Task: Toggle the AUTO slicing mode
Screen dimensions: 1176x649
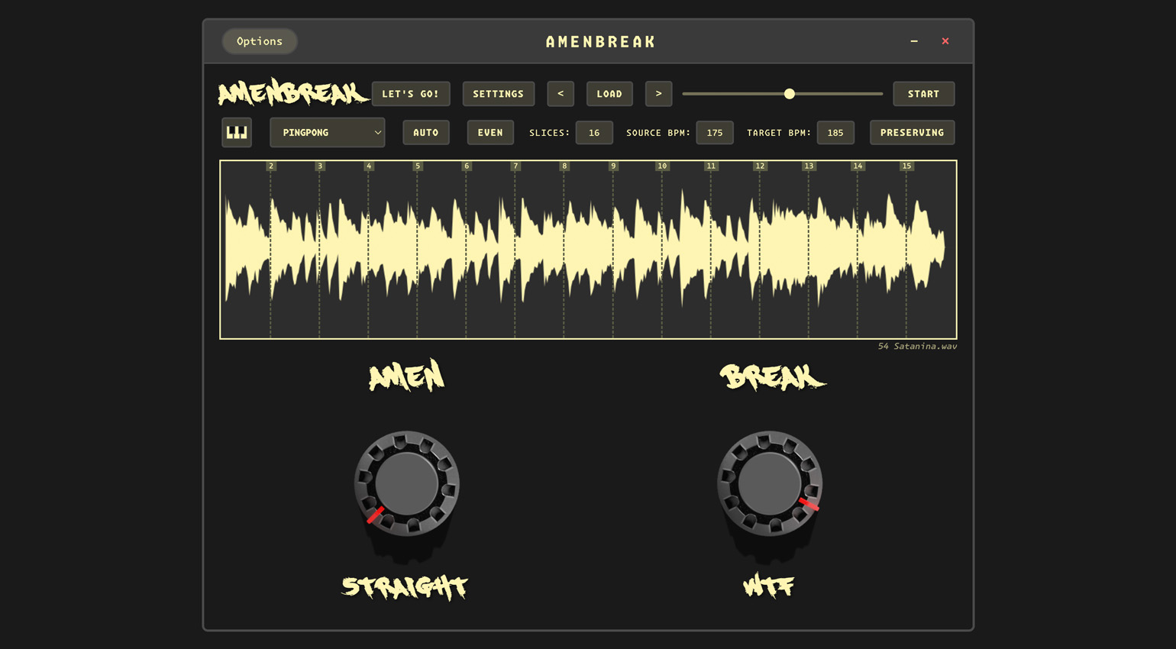Action: click(x=425, y=133)
